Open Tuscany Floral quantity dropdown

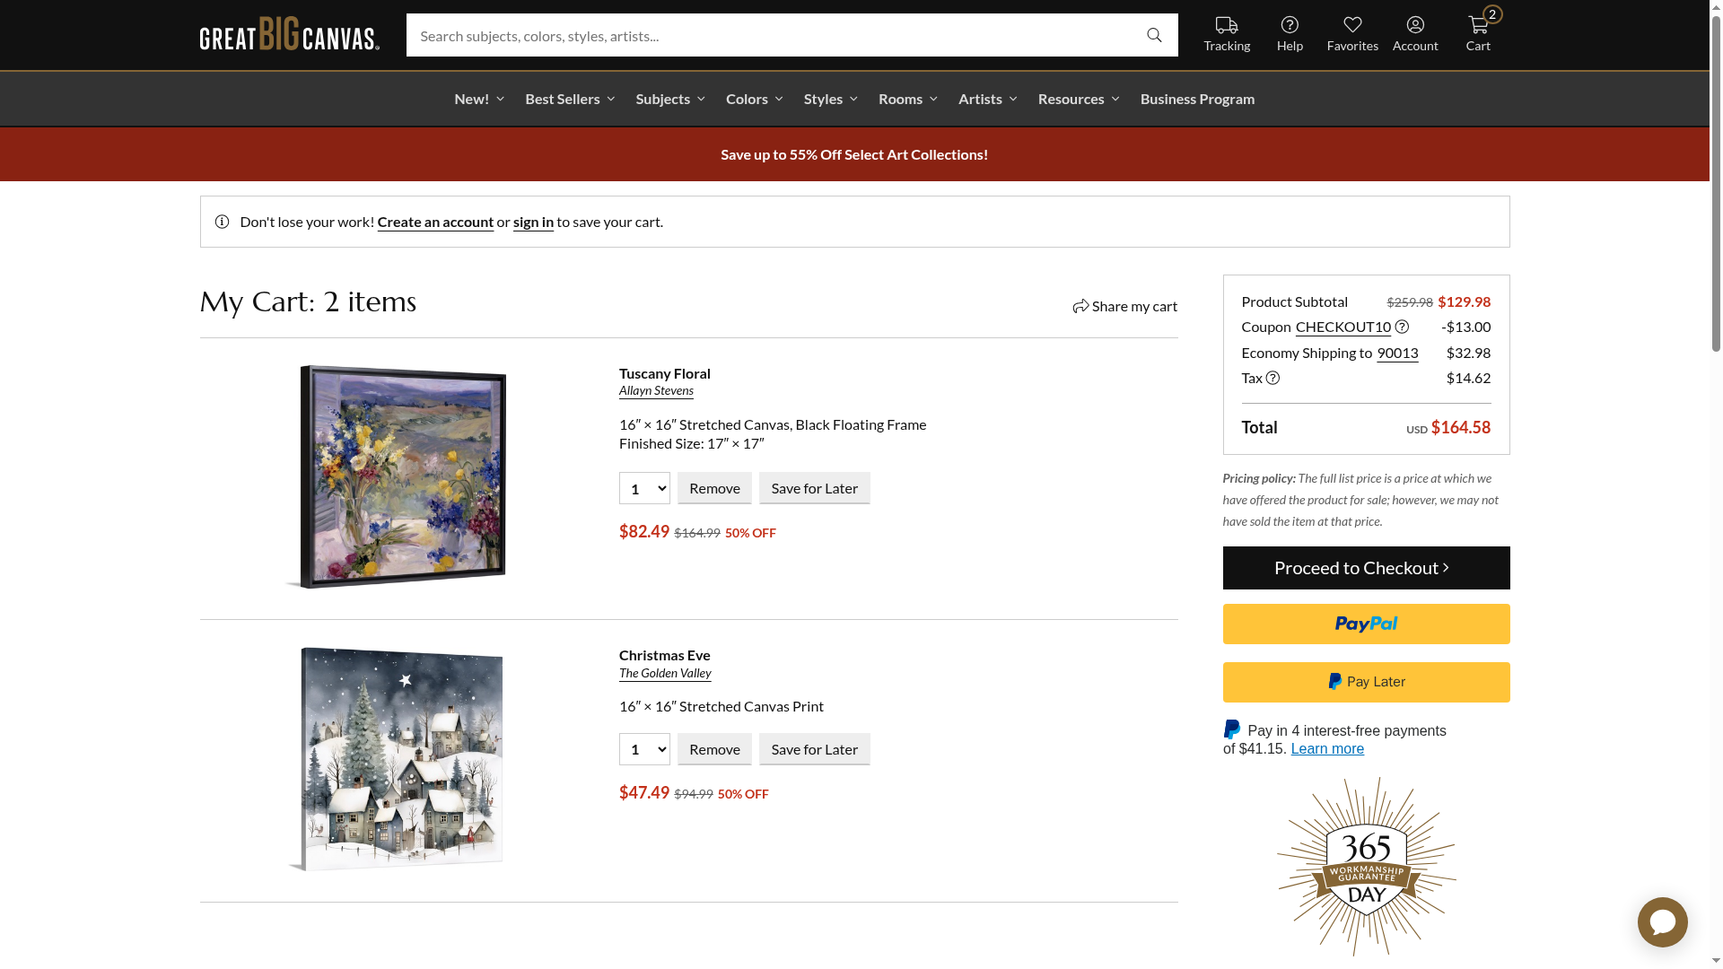coord(644,488)
